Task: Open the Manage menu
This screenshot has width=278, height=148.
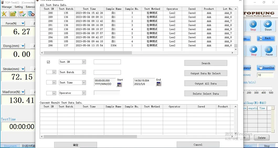Action: point(7,7)
